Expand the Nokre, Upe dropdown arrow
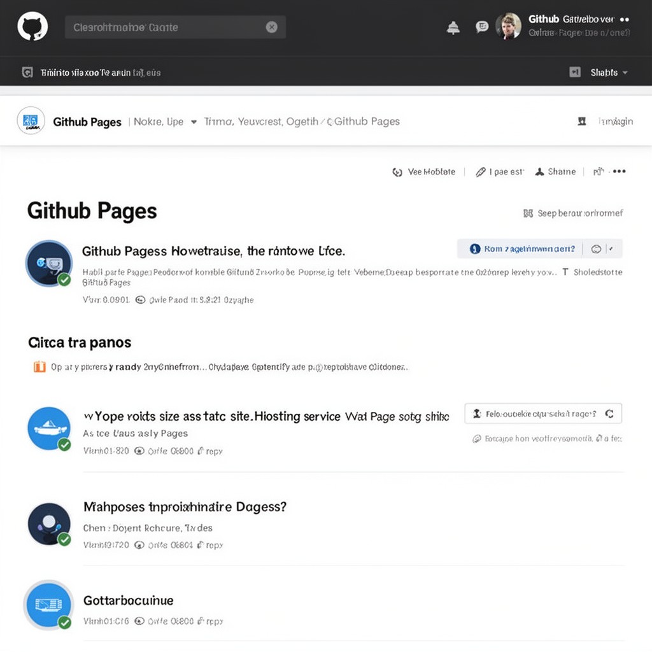652x652 pixels. pyautogui.click(x=194, y=122)
